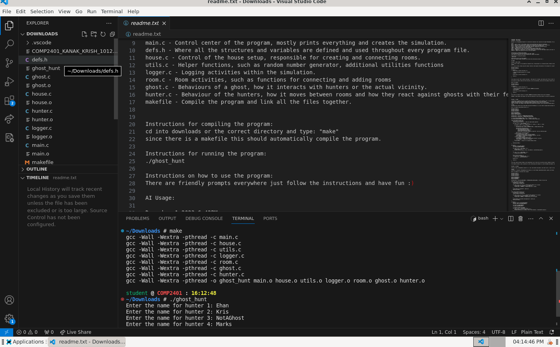
Task: Open the Applications menu in taskbar
Action: pos(25,342)
